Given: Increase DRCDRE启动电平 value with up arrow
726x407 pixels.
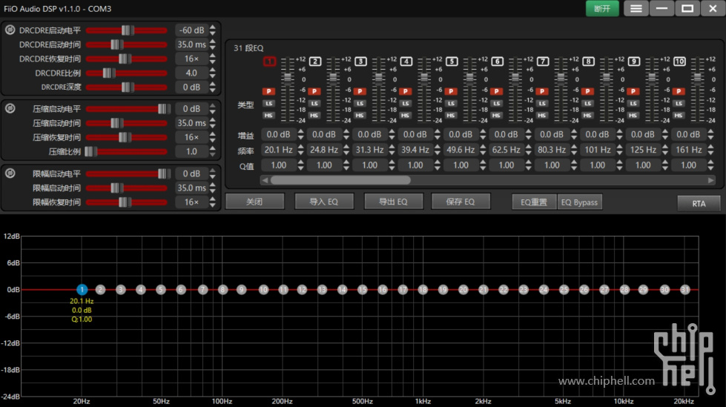Looking at the screenshot, I should pyautogui.click(x=213, y=27).
